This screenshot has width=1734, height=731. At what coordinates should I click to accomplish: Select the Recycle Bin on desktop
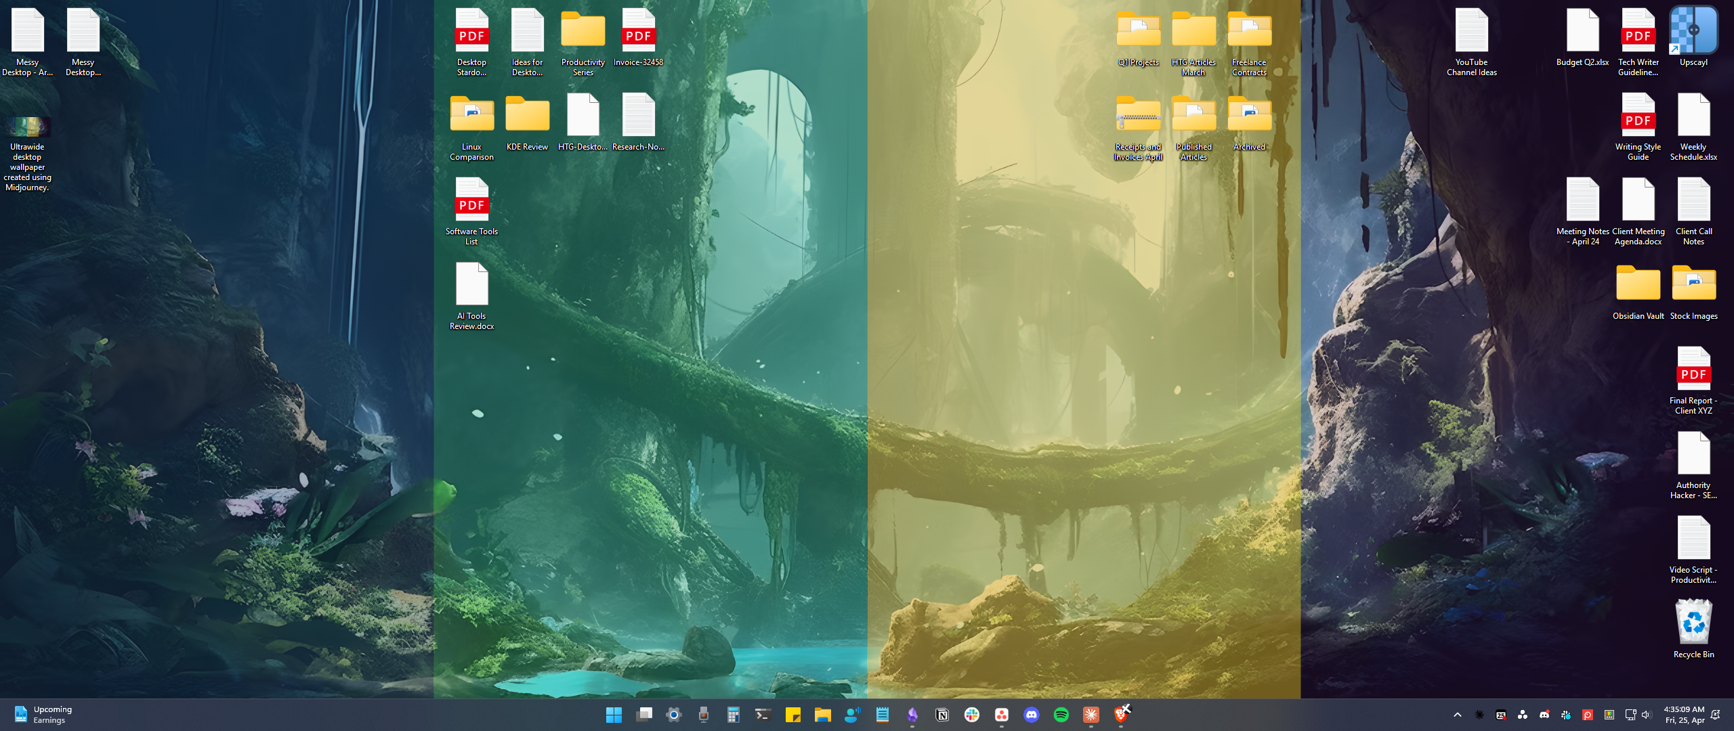(1693, 622)
